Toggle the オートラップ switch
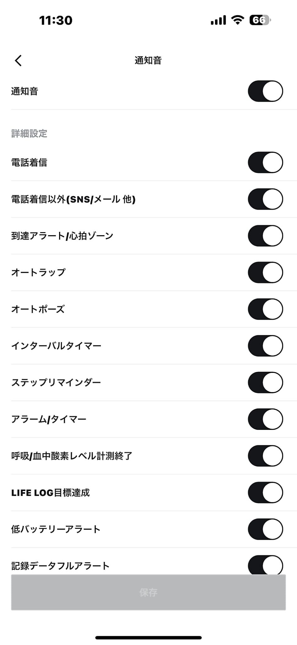This screenshot has width=297, height=645. click(x=265, y=272)
